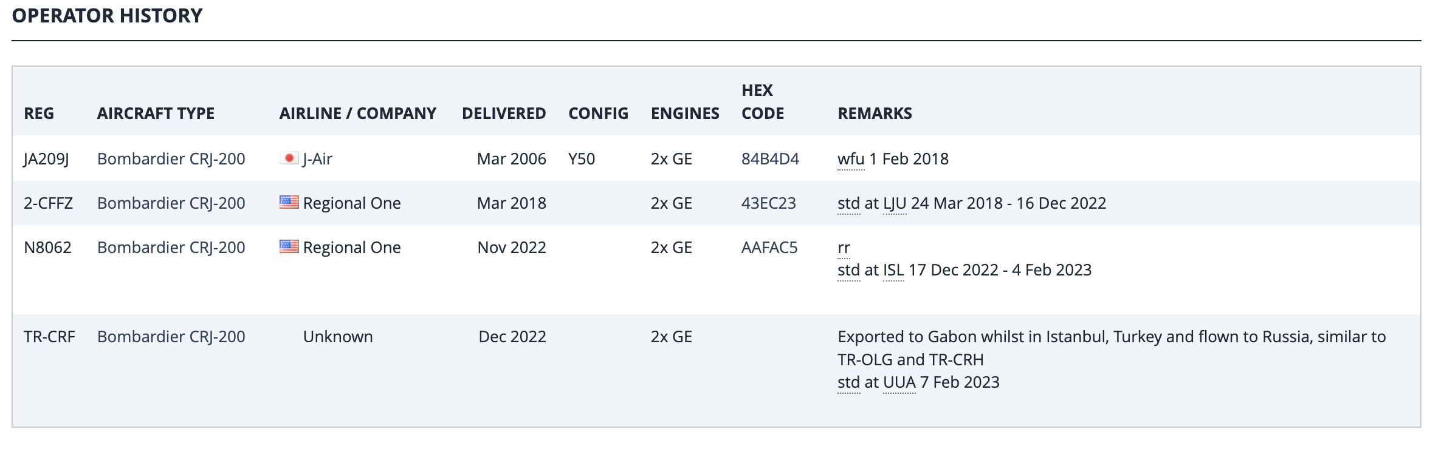The height and width of the screenshot is (449, 1444).
Task: Click hex code 84B4D4
Action: [770, 159]
